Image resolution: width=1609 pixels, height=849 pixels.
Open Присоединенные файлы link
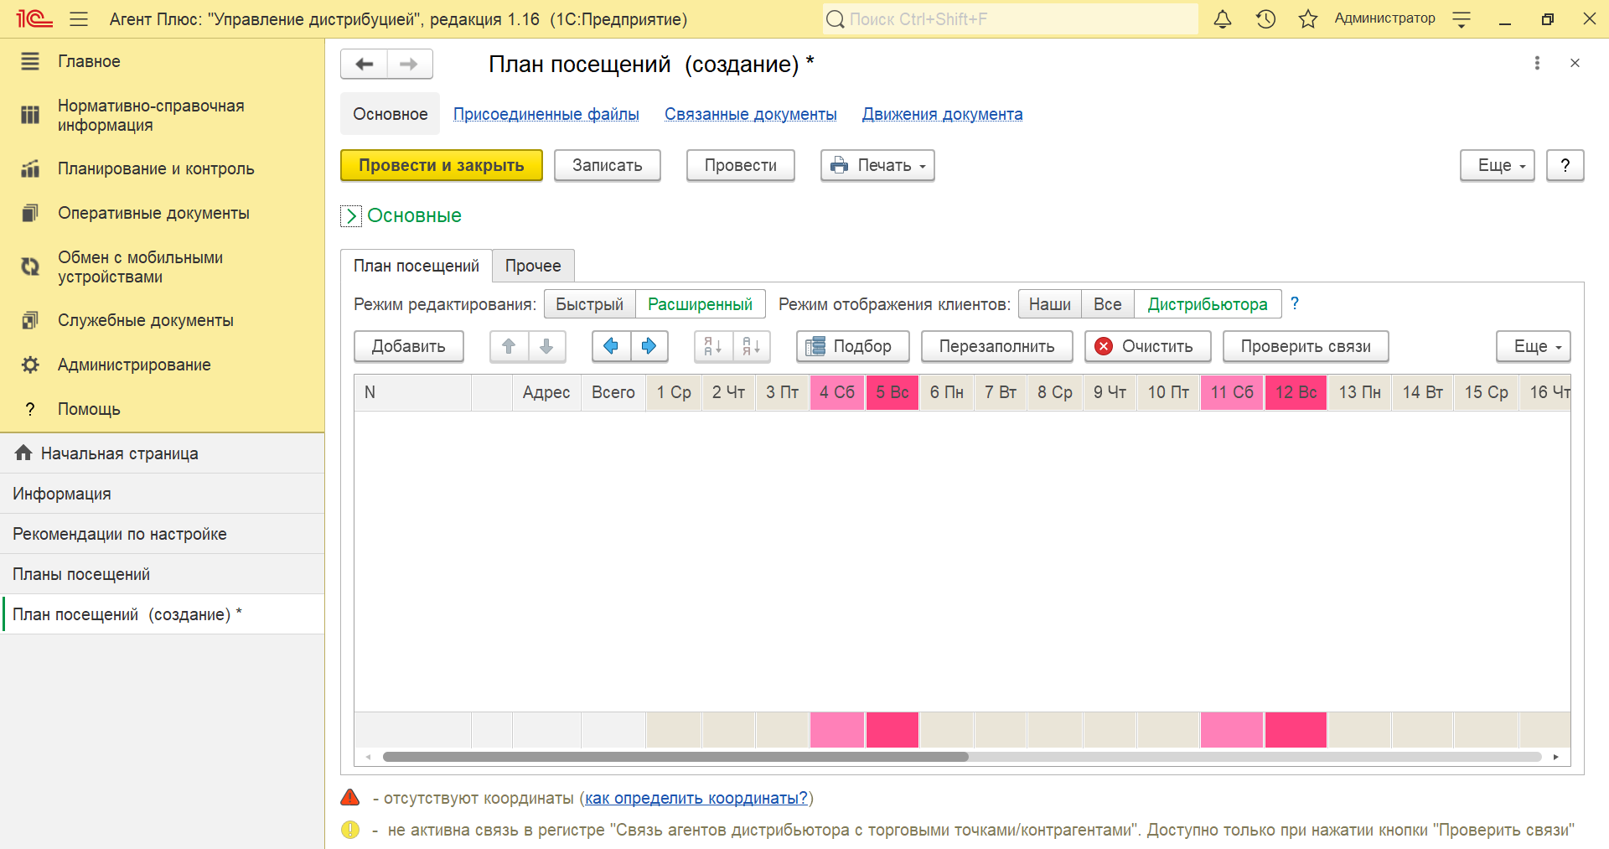tap(546, 114)
